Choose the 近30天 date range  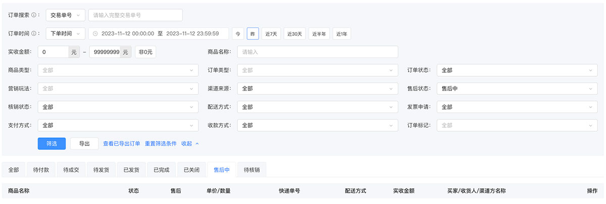294,34
